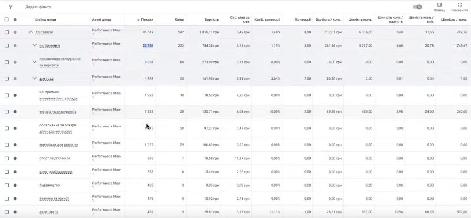The image size is (471, 218).
Task: Click the sort arrow beside Покази header
Action: pos(138,20)
